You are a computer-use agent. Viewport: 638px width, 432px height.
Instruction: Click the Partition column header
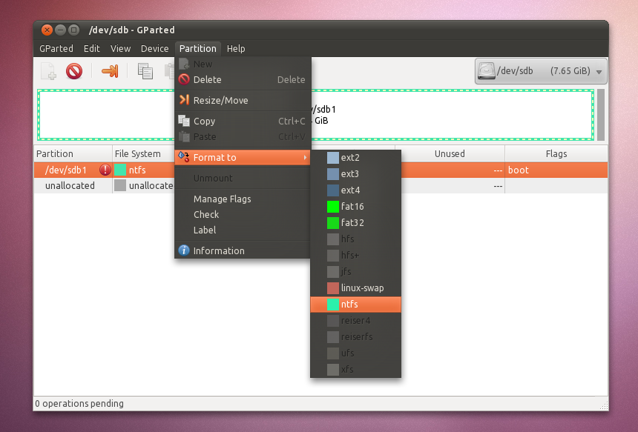73,153
